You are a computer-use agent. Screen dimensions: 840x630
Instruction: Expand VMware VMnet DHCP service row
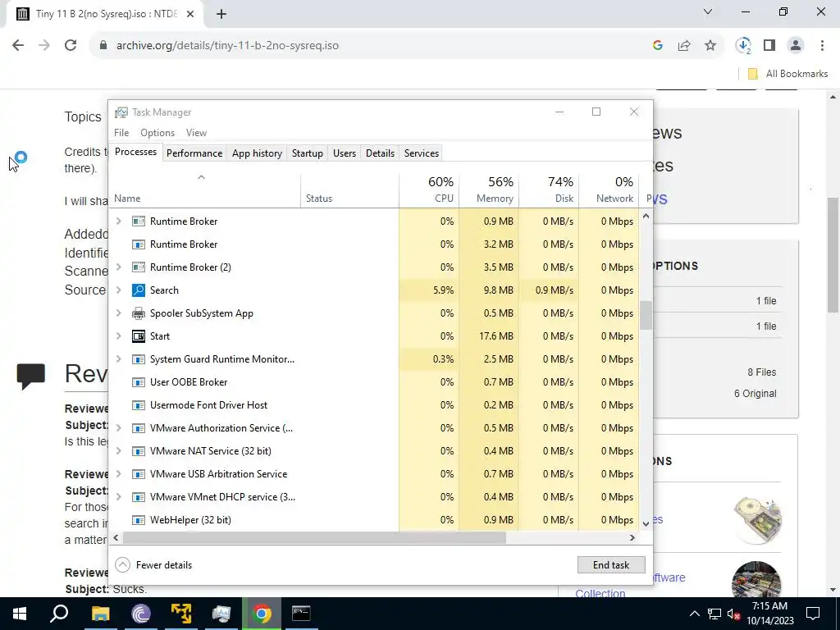click(119, 496)
